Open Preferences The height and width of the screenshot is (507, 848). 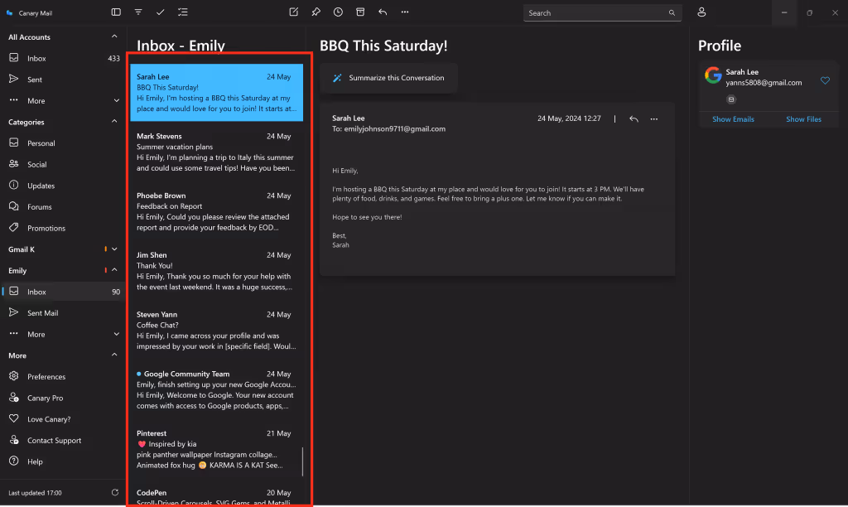click(62, 376)
